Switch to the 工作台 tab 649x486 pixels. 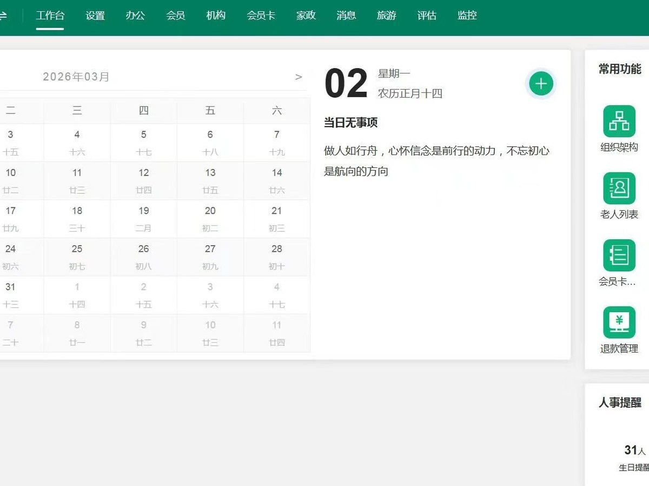tap(50, 15)
